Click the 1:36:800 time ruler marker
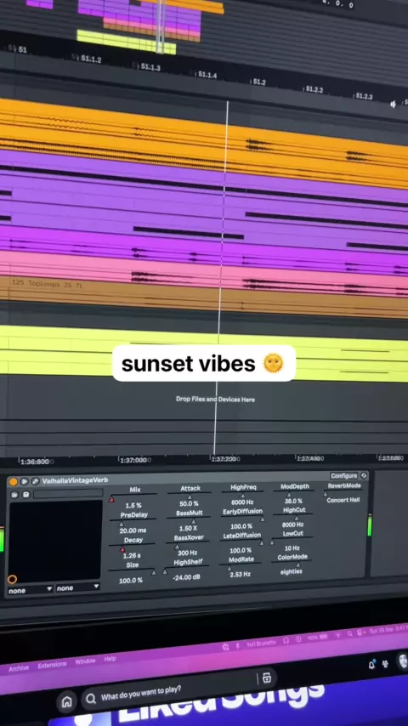This screenshot has width=408, height=726. [x=36, y=461]
